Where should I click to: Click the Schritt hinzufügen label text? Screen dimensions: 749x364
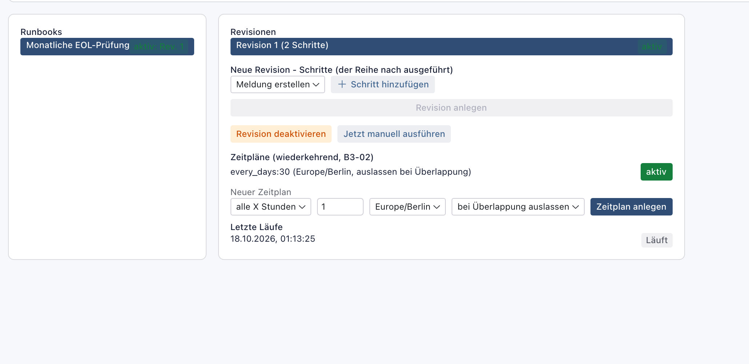[389, 84]
